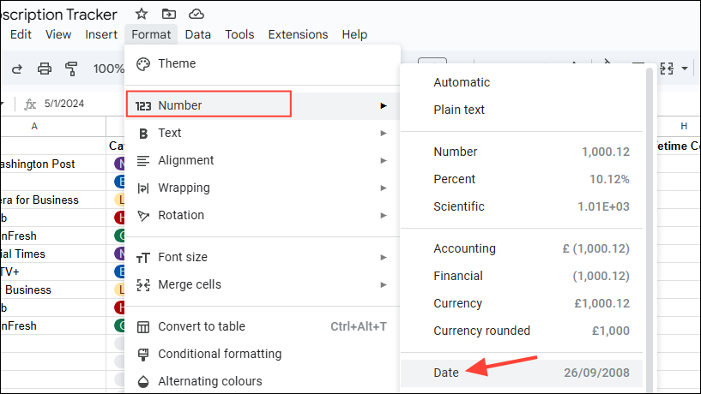Image resolution: width=701 pixels, height=394 pixels.
Task: Open the Edit menu
Action: pos(21,34)
